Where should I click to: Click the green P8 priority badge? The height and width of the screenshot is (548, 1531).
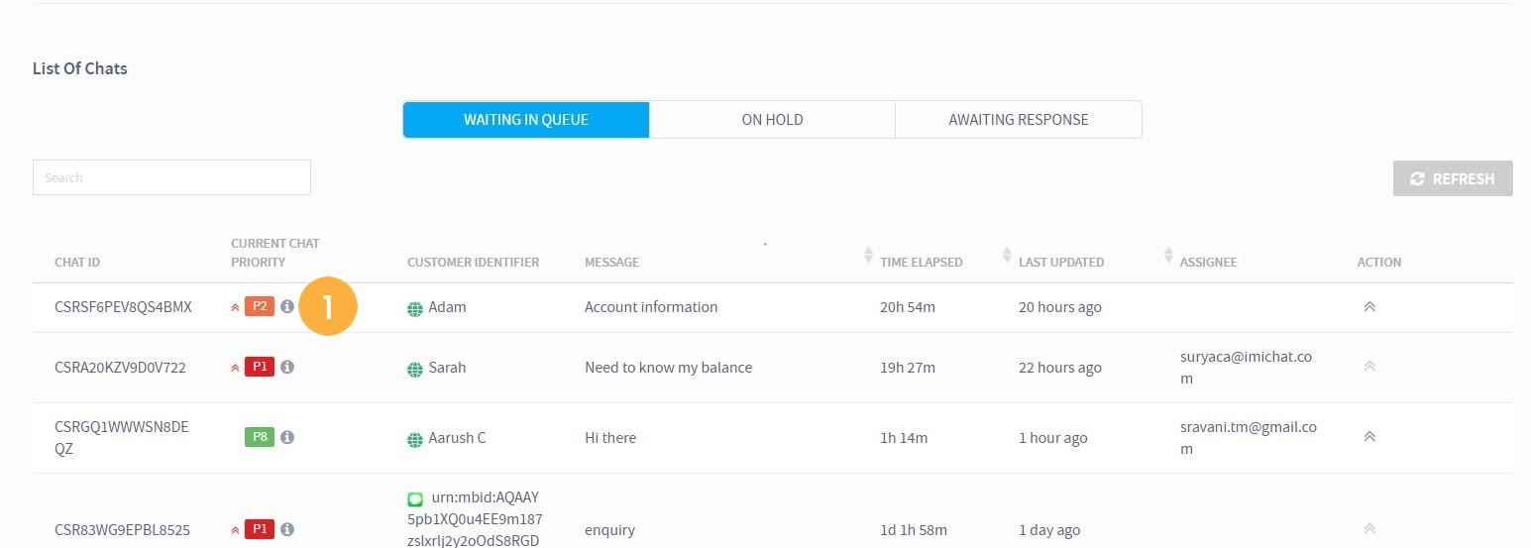click(260, 437)
